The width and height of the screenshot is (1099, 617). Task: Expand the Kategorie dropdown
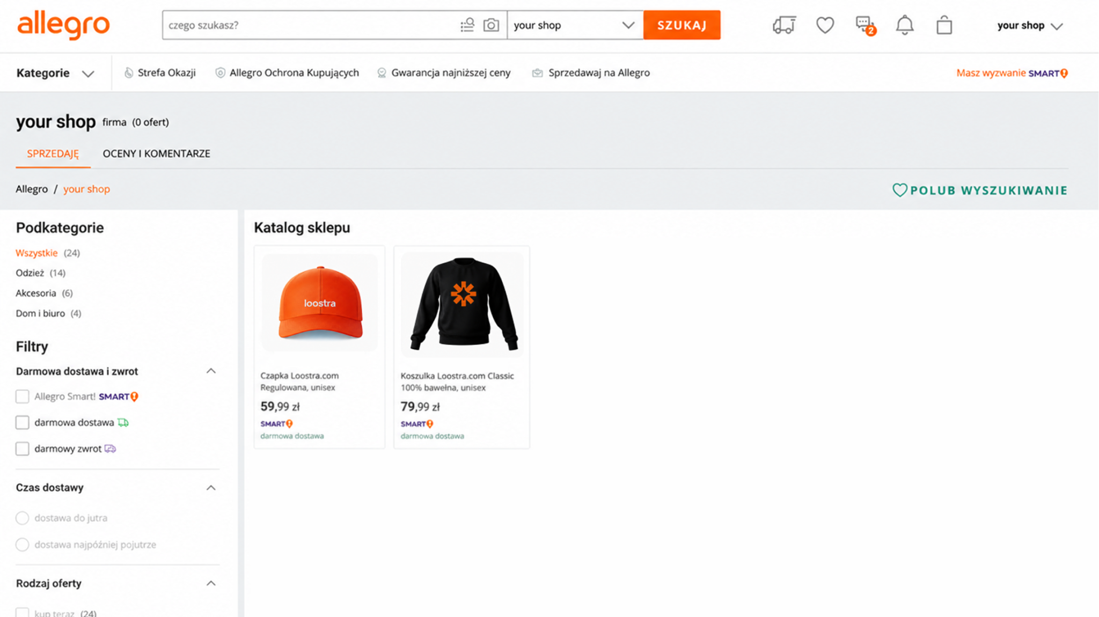pyautogui.click(x=55, y=73)
